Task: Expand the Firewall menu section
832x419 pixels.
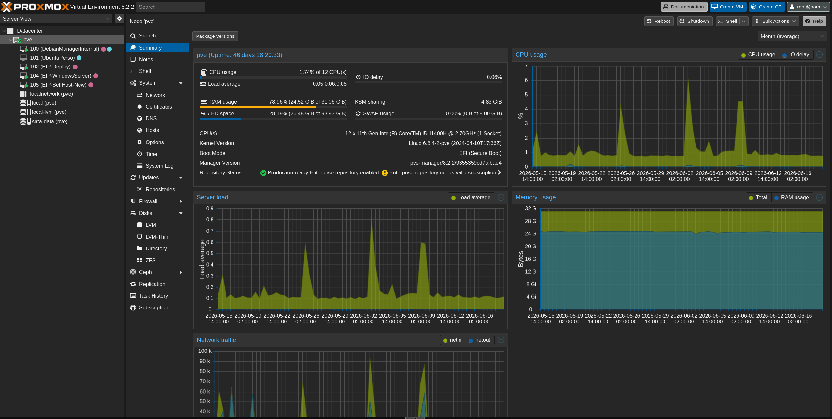Action: click(x=181, y=201)
